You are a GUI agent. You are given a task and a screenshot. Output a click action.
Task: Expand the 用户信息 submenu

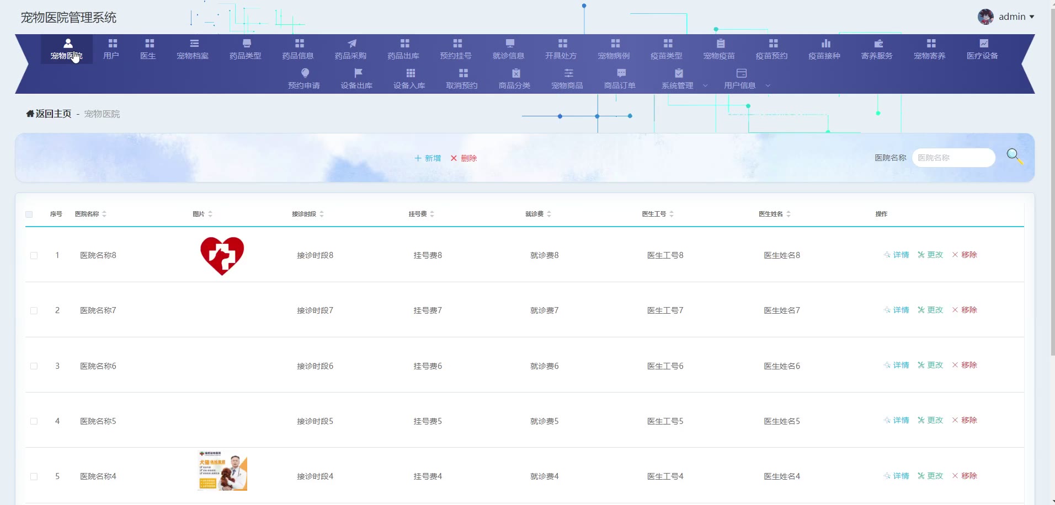[746, 85]
